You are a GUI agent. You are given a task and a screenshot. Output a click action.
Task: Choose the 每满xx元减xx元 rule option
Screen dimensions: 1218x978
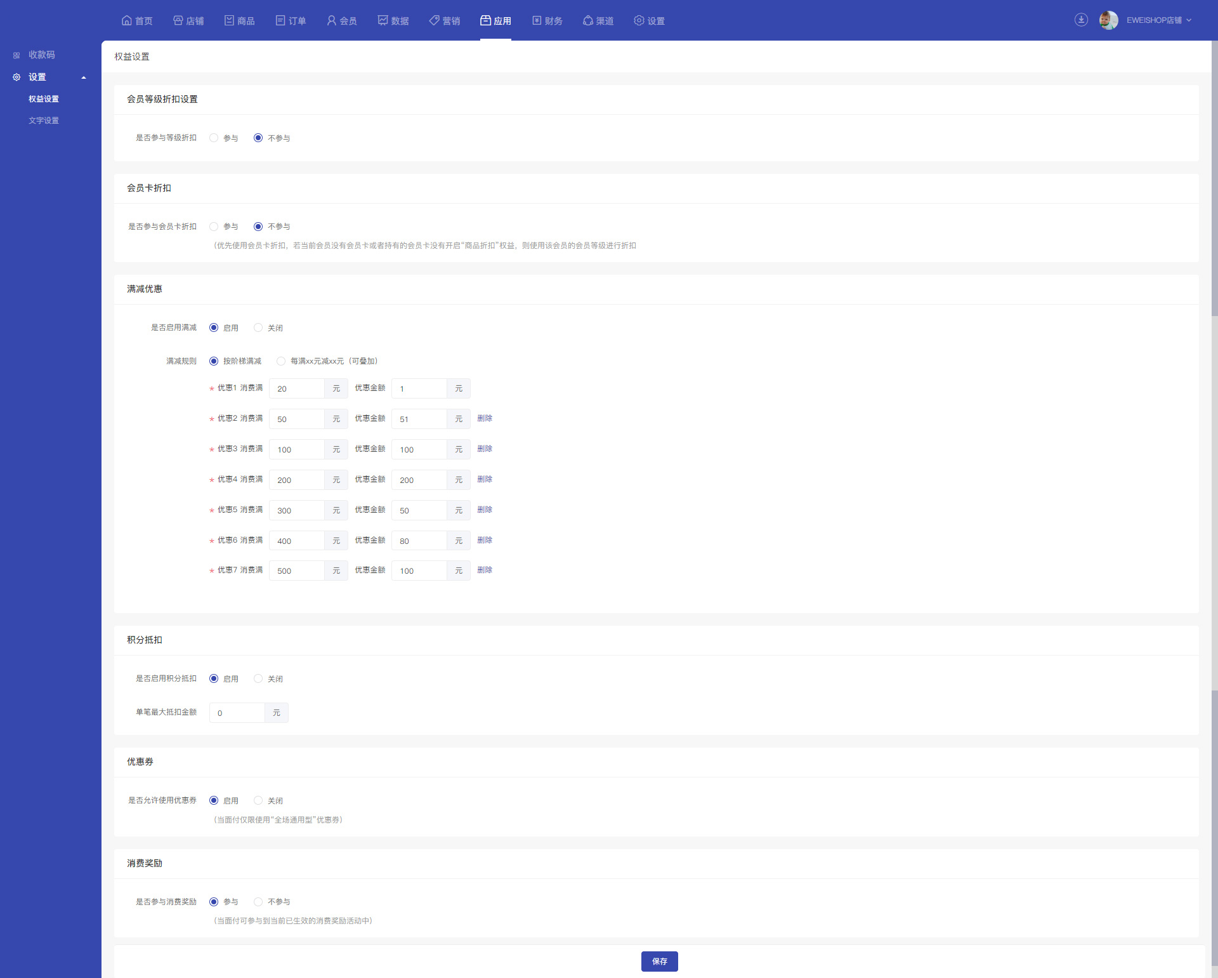281,361
